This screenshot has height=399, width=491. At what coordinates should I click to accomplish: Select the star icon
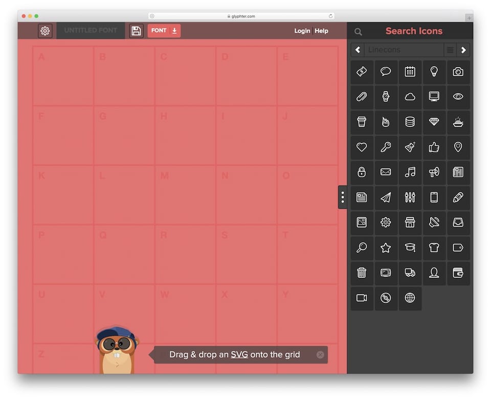click(386, 248)
